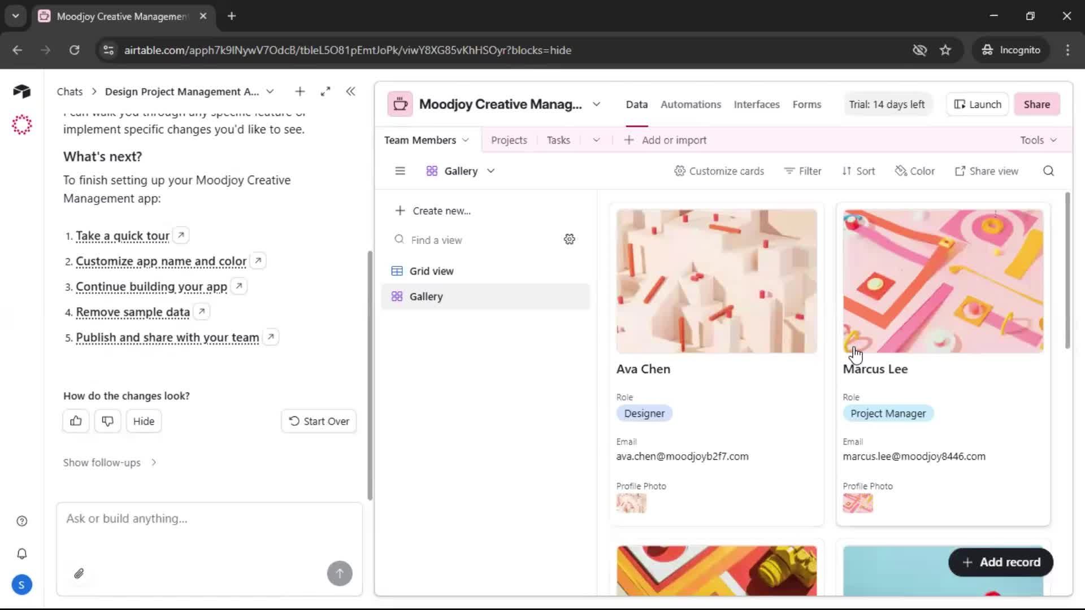Open the Gallery view dropdown
1085x610 pixels.
tap(461, 171)
